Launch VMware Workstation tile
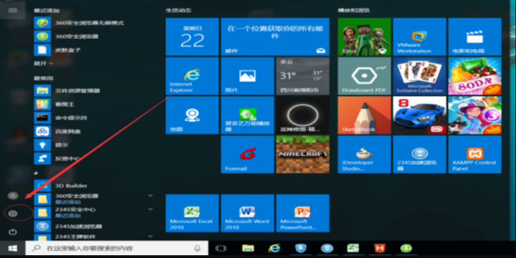The width and height of the screenshot is (516, 258). click(419, 37)
